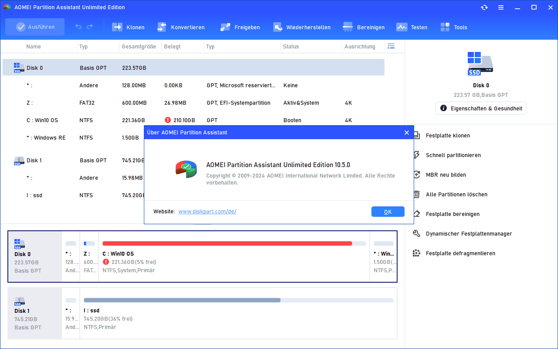Click the redo arrow icon
The width and height of the screenshot is (558, 349).
coord(90,27)
